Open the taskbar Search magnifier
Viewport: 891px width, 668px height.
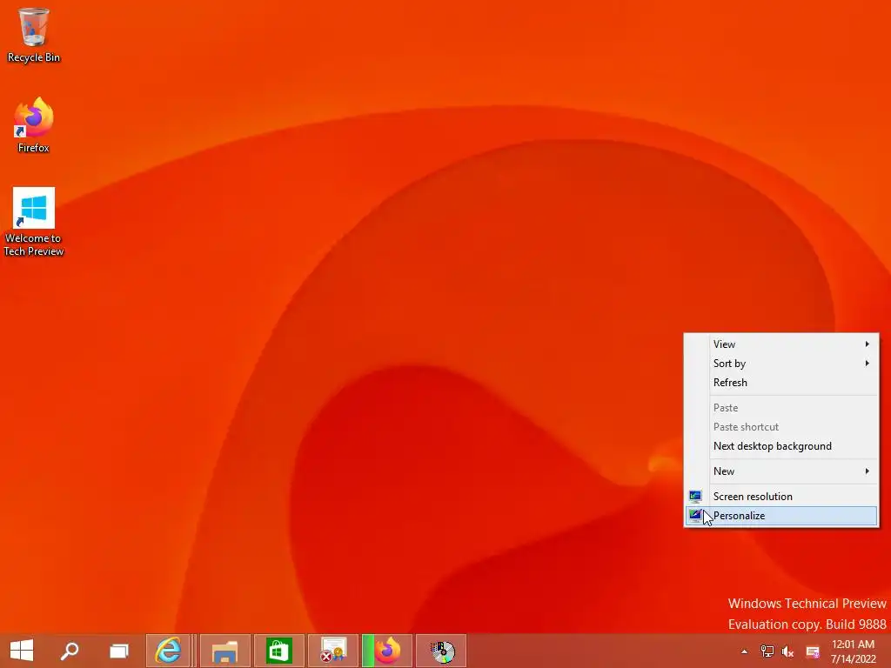click(70, 651)
